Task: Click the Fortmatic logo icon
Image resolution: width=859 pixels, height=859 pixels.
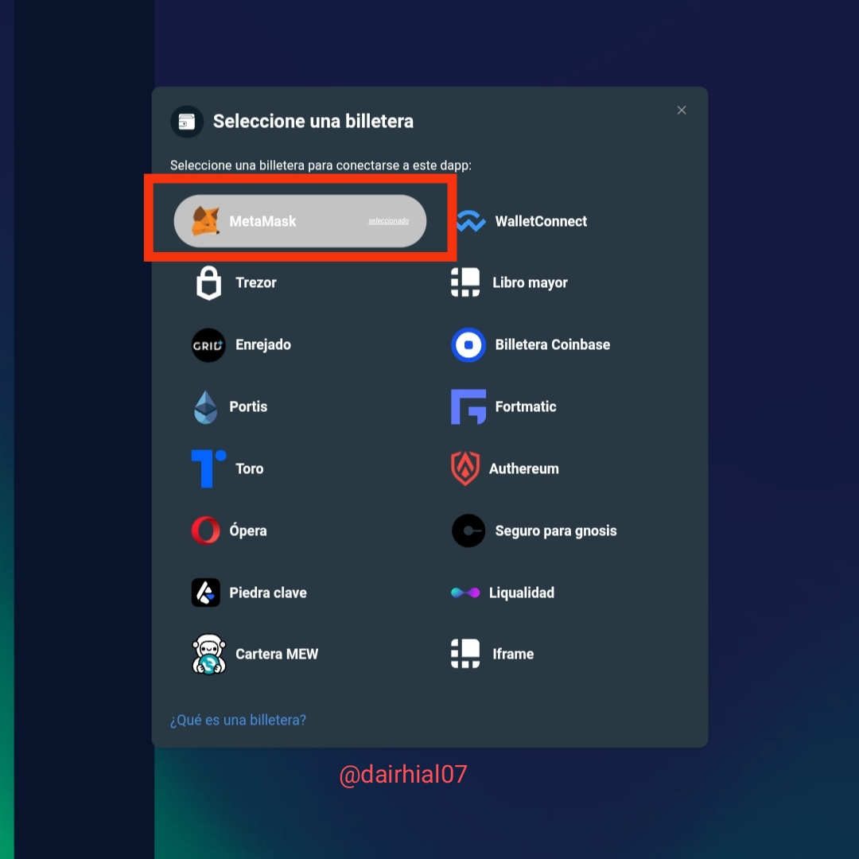Action: click(468, 407)
